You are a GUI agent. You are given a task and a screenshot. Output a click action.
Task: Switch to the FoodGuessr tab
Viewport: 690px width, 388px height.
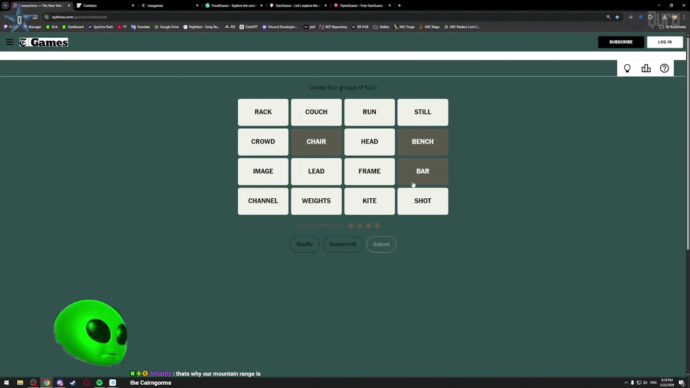(x=234, y=5)
